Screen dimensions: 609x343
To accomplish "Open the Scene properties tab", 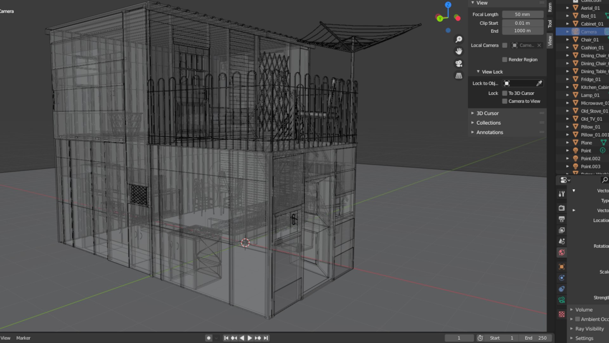I will [561, 241].
